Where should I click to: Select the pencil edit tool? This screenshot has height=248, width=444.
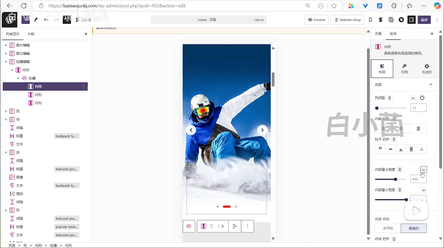36,20
